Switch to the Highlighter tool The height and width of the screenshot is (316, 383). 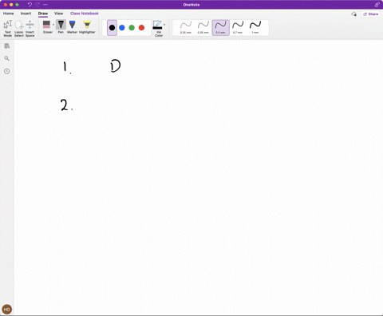pyautogui.click(x=87, y=27)
